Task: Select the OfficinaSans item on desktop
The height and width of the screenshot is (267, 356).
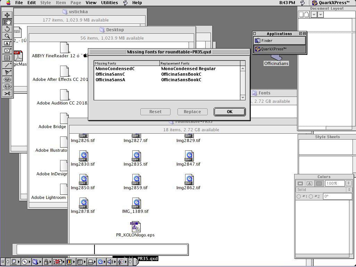Action: 276,61
